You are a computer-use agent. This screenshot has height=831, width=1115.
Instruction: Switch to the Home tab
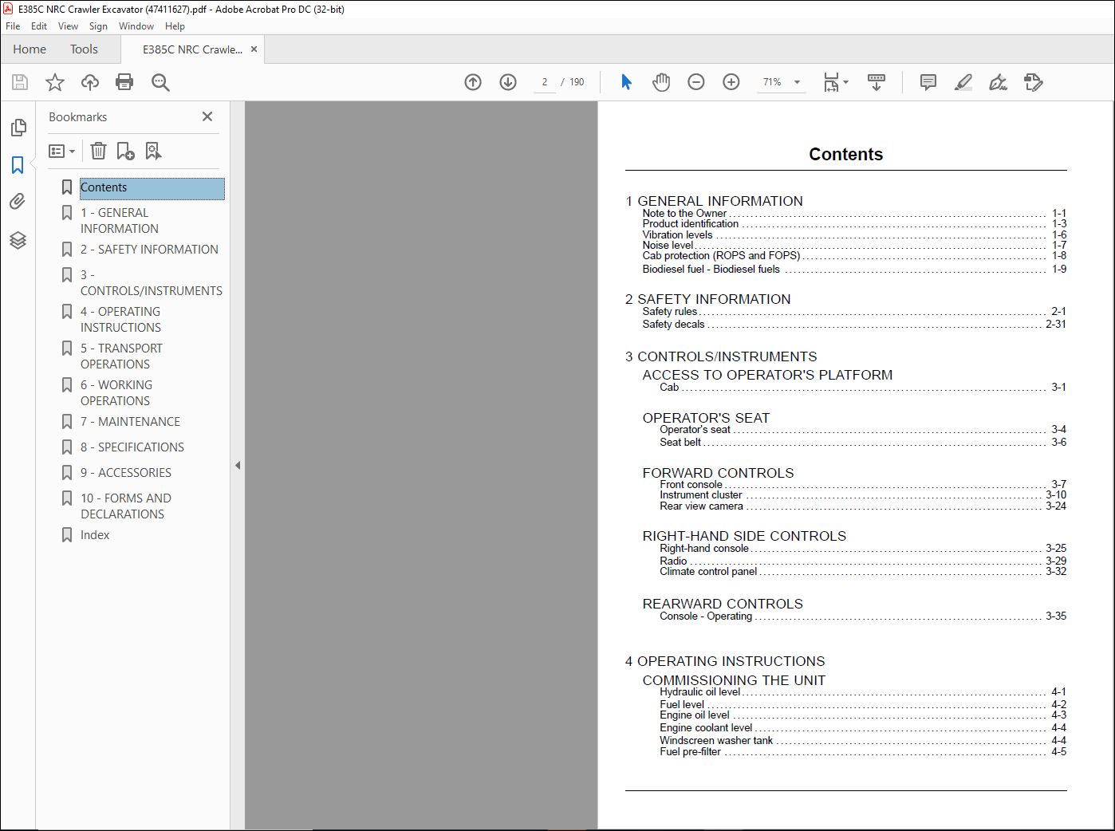coord(30,49)
